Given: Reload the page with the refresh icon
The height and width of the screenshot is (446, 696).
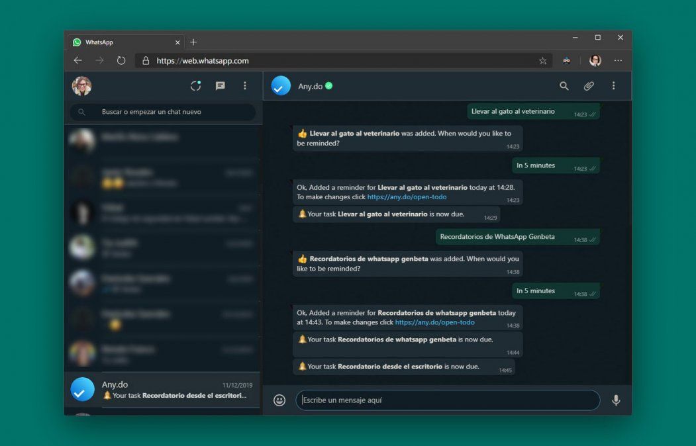Looking at the screenshot, I should tap(121, 60).
